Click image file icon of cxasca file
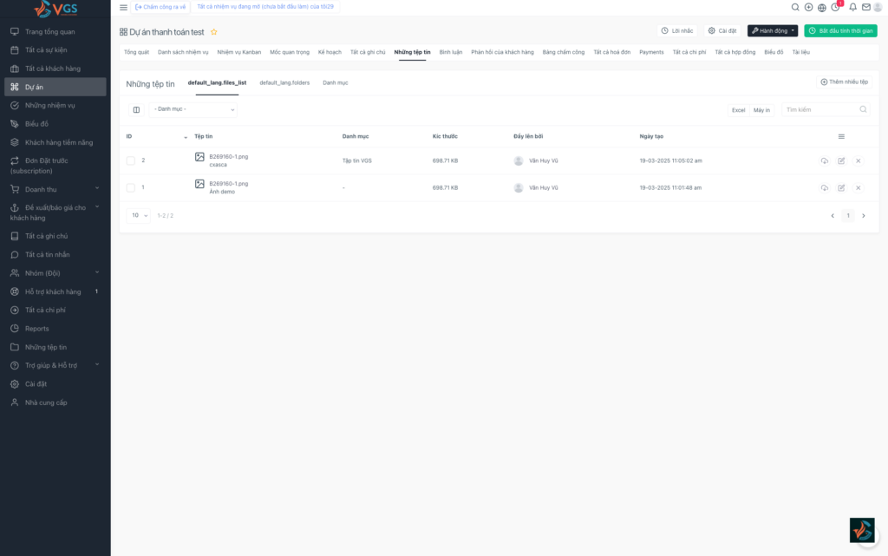Viewport: 888px width, 556px height. tap(199, 157)
